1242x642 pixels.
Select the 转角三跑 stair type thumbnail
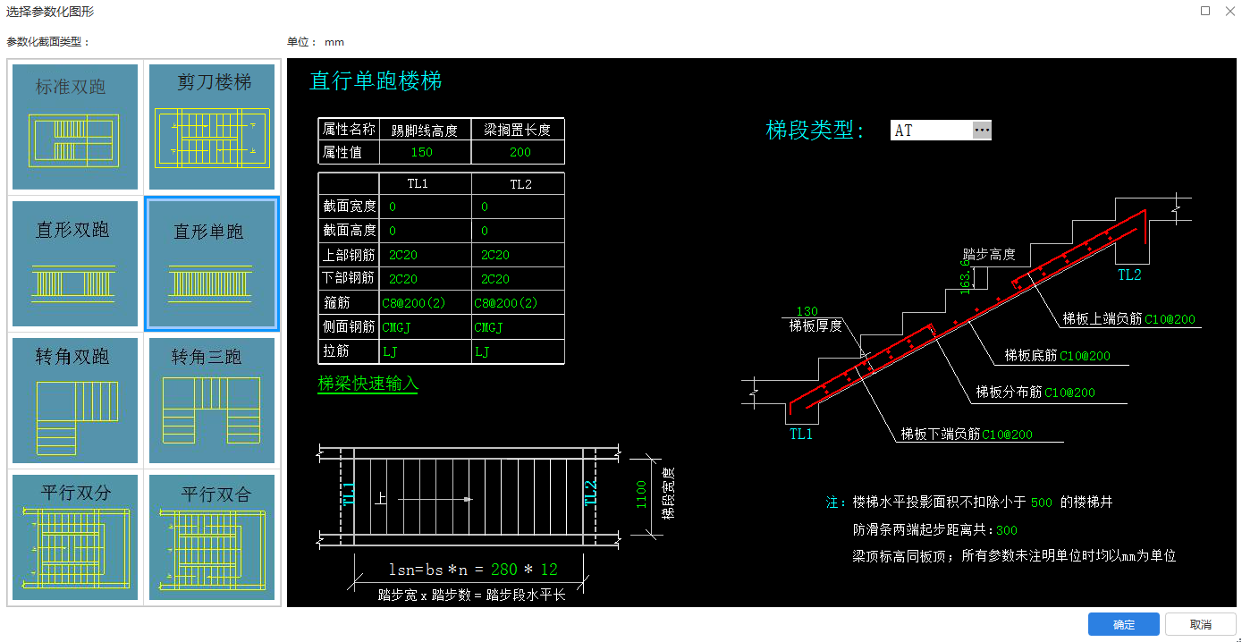click(x=213, y=401)
